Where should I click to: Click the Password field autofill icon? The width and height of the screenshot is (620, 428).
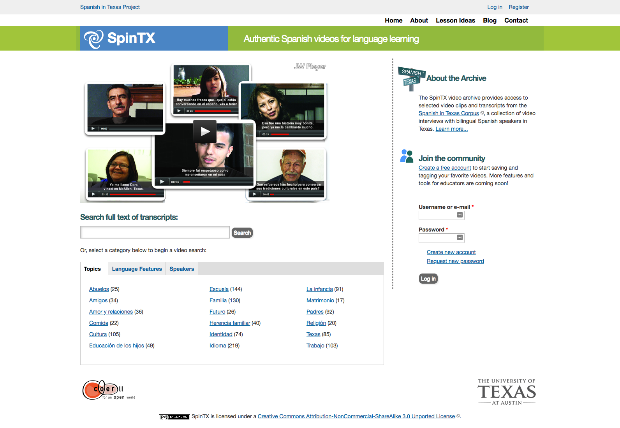(460, 238)
